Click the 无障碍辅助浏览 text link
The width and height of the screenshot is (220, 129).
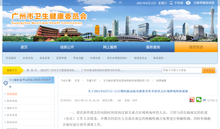204,3
